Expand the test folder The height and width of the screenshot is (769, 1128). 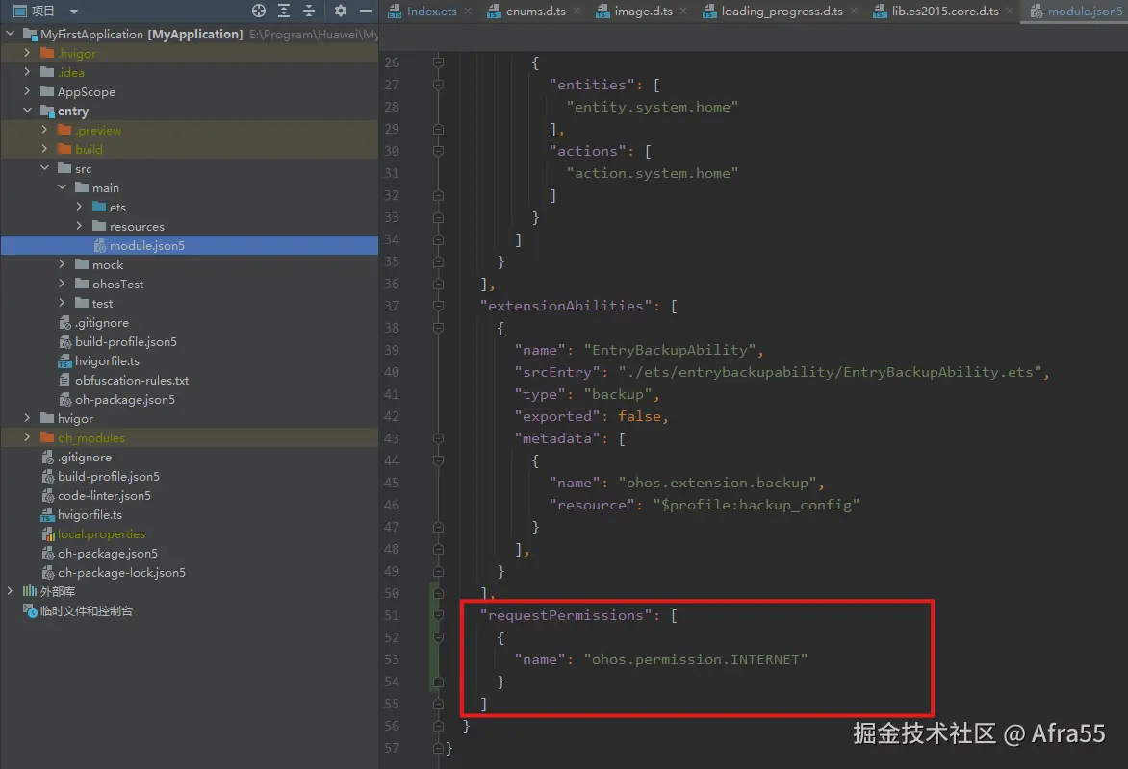coord(62,303)
